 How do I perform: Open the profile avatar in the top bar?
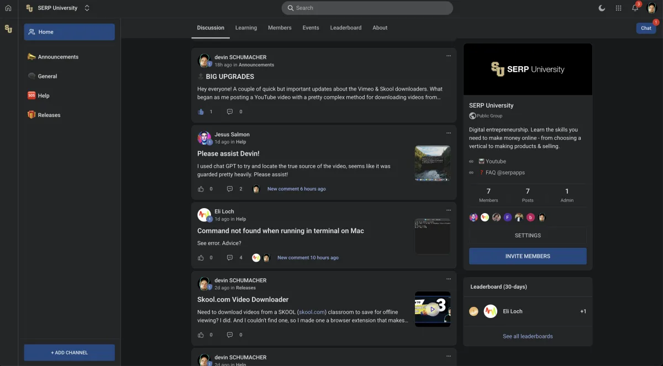click(652, 8)
